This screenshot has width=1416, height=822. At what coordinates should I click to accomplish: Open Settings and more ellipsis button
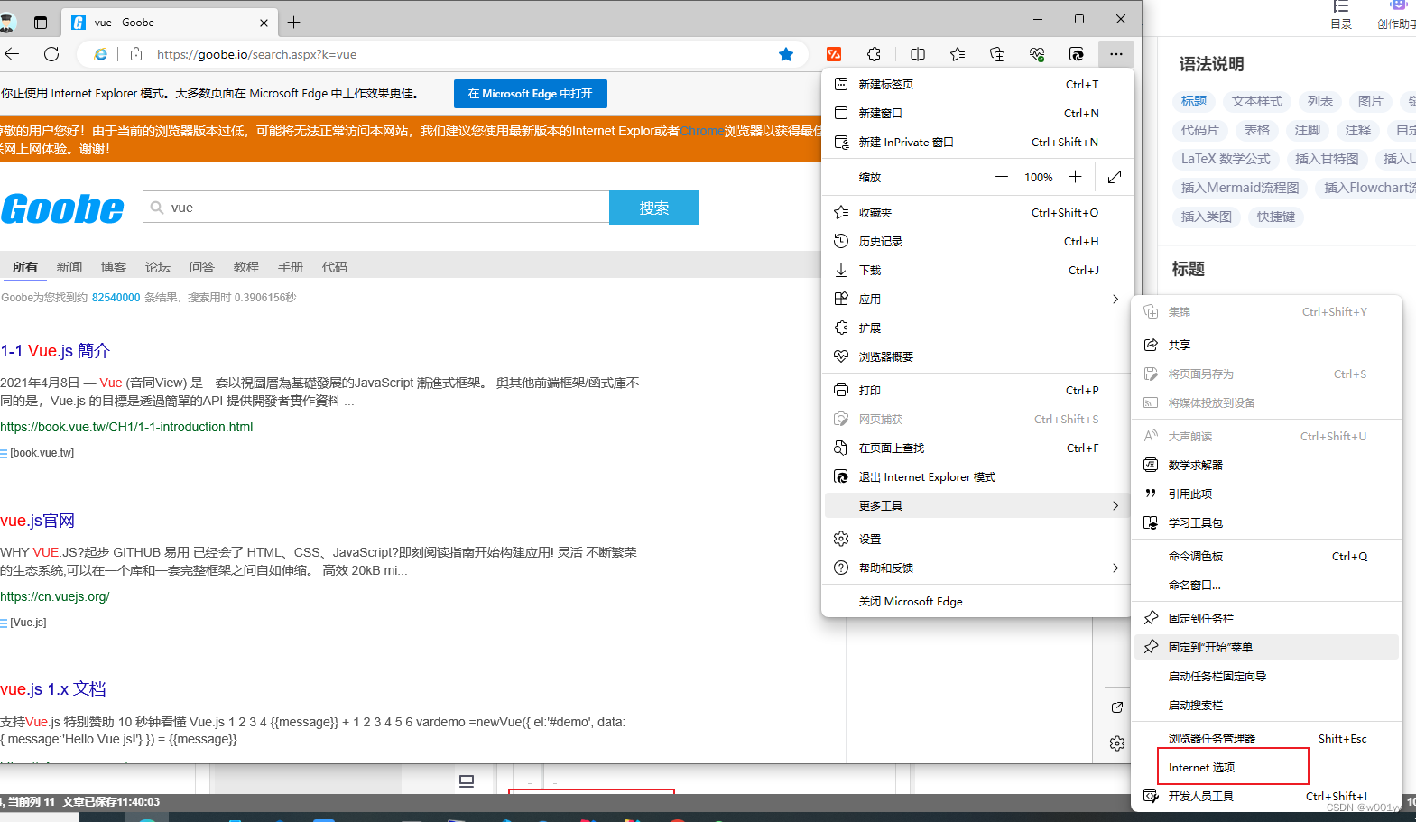click(1116, 54)
